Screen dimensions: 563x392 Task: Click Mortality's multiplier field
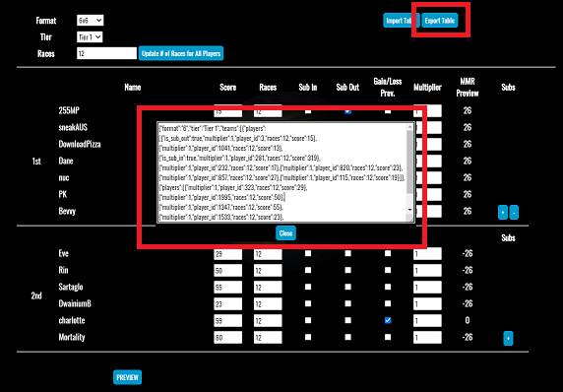click(x=427, y=338)
